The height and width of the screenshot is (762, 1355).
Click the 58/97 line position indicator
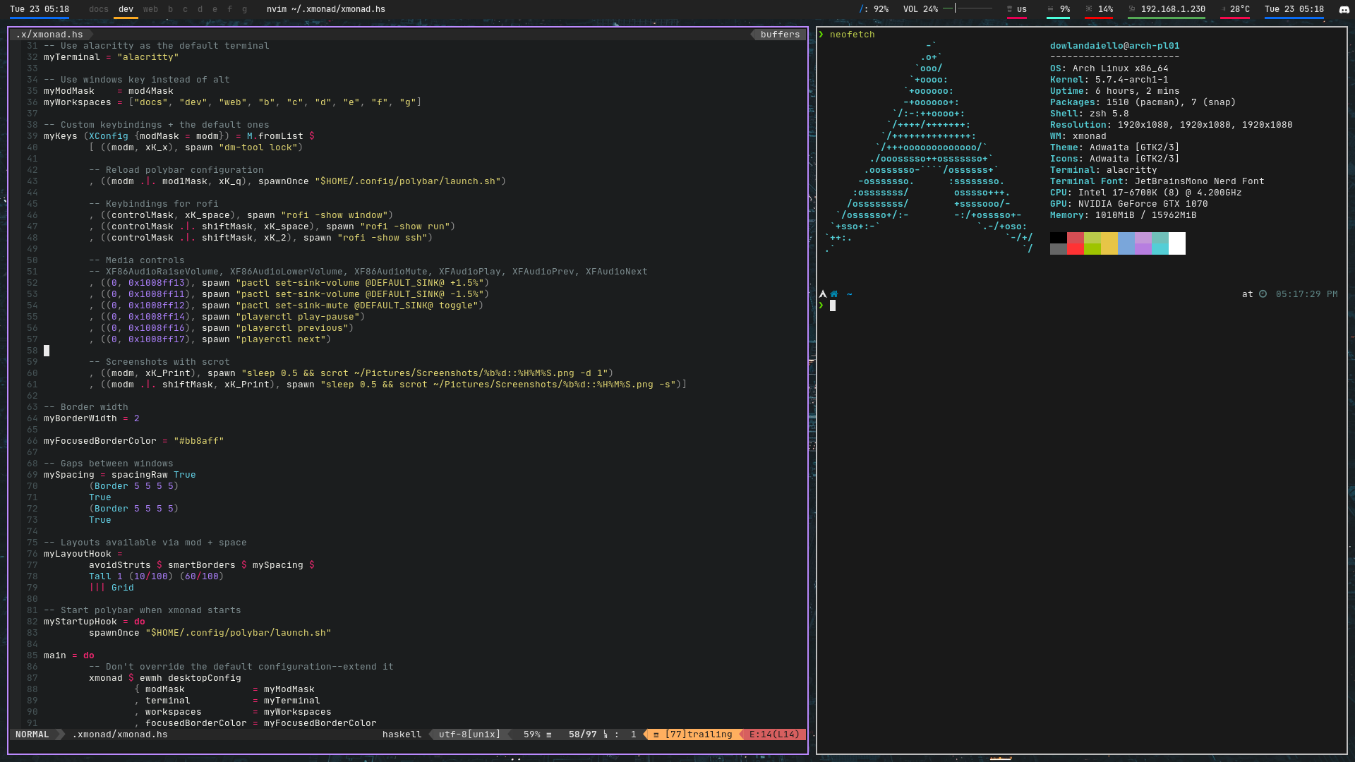pyautogui.click(x=582, y=734)
